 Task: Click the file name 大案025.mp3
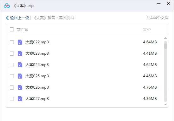pyautogui.click(x=37, y=76)
